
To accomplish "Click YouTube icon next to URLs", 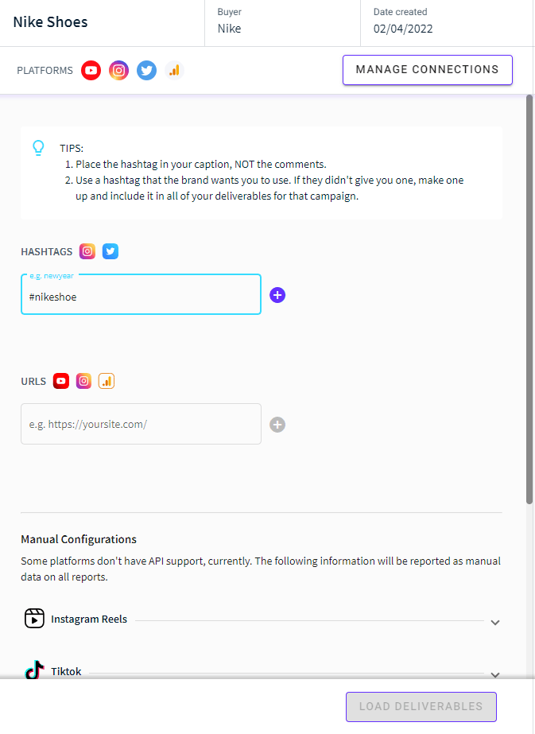I will pos(61,381).
